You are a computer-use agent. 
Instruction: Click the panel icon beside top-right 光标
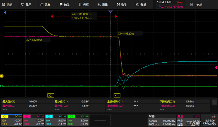click(191, 5)
